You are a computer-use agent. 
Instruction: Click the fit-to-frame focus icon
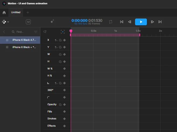point(63,32)
